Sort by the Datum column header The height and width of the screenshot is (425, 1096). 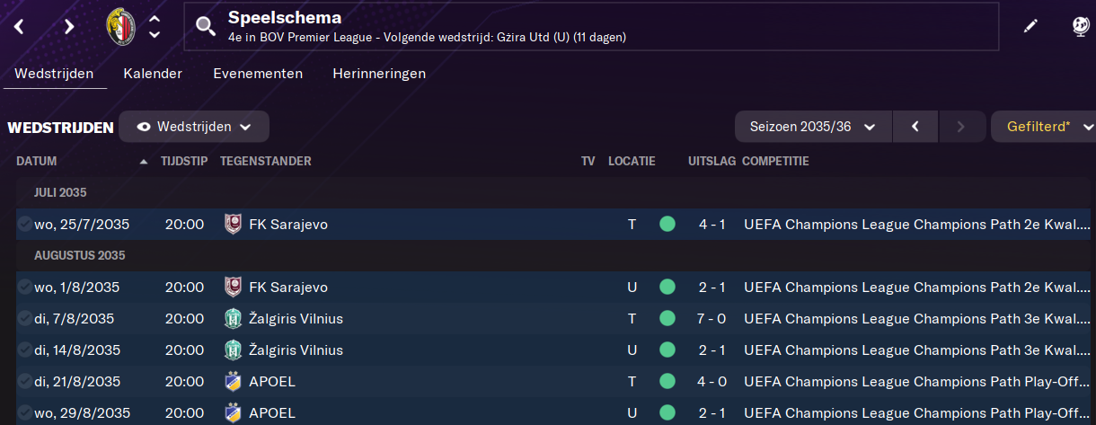[37, 162]
